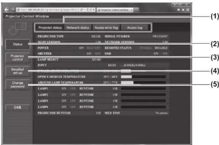Click the Projector Control Window title
Image resolution: width=219 pixels, height=145 pixels.
coord(27,16)
